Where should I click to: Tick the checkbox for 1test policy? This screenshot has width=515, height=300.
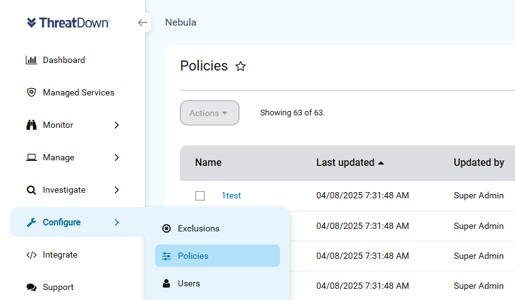(x=200, y=196)
